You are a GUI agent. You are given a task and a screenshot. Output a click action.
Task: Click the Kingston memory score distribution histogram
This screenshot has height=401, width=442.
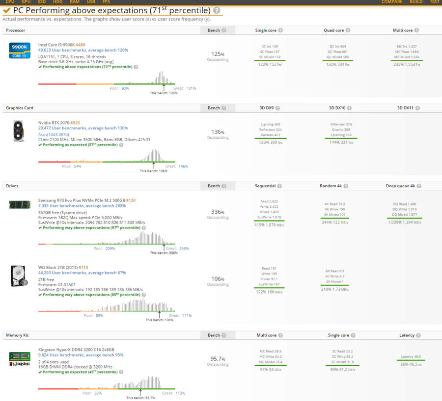(107, 383)
